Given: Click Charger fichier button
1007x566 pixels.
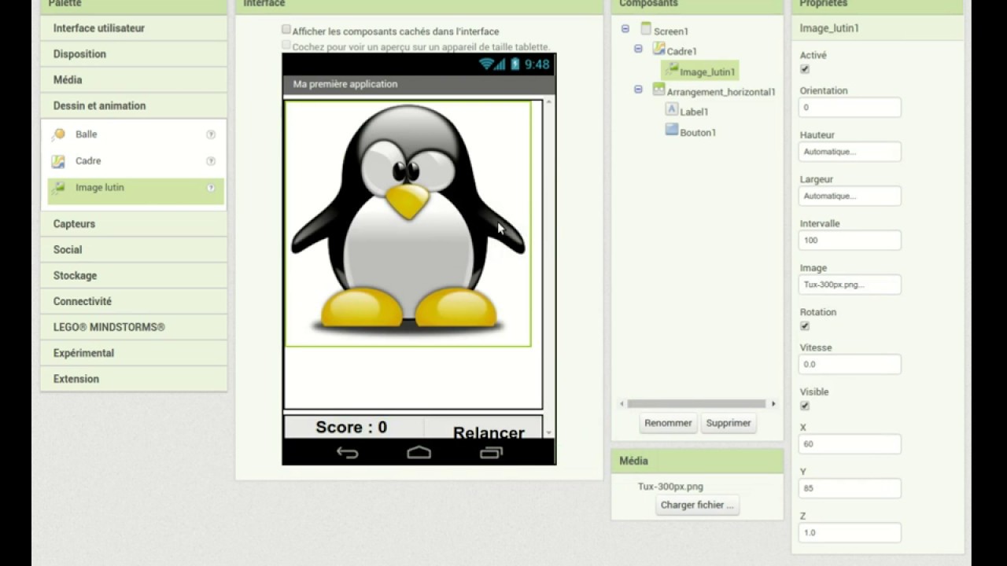Looking at the screenshot, I should pyautogui.click(x=697, y=505).
